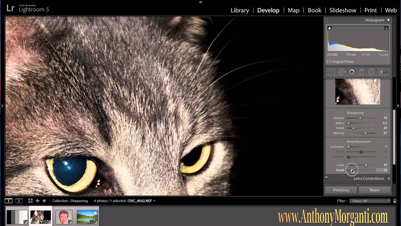Screen dimensions: 401x226
Task: Open the Slideshow module
Action: [343, 10]
